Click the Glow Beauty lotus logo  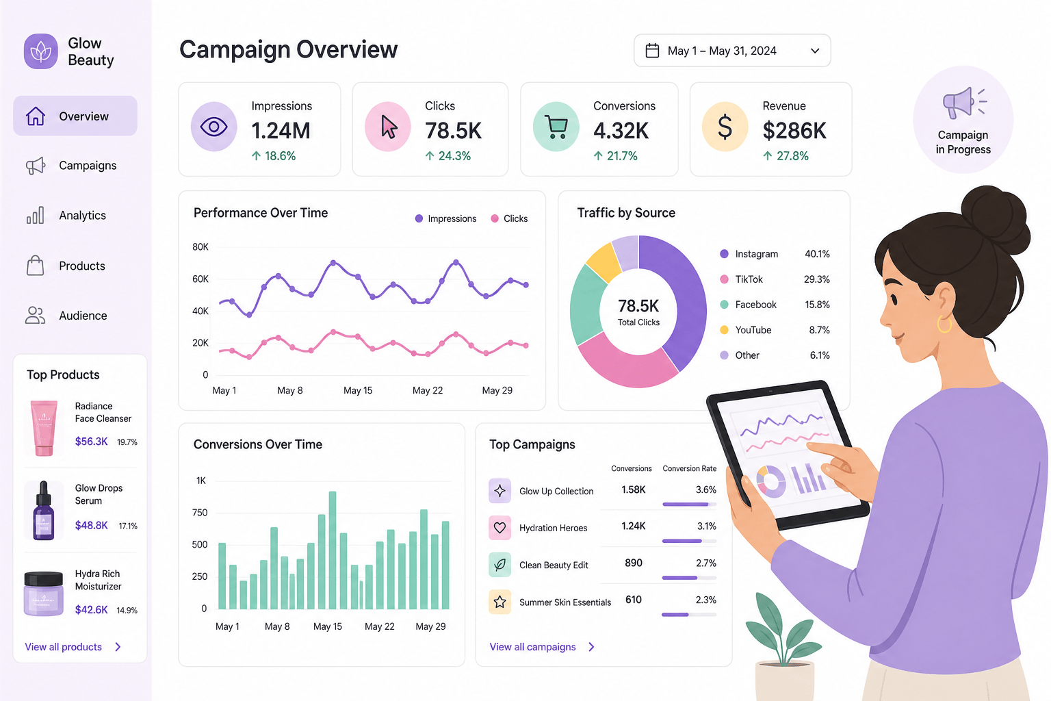click(x=41, y=51)
